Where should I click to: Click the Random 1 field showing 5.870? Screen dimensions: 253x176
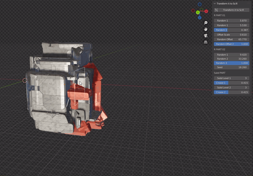pos(231,21)
